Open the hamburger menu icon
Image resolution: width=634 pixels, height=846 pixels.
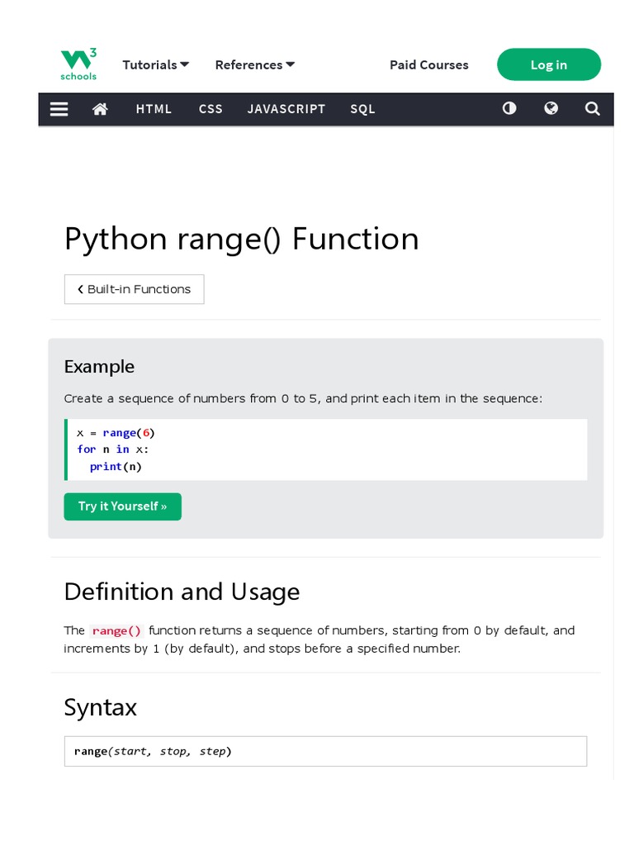[x=59, y=109]
